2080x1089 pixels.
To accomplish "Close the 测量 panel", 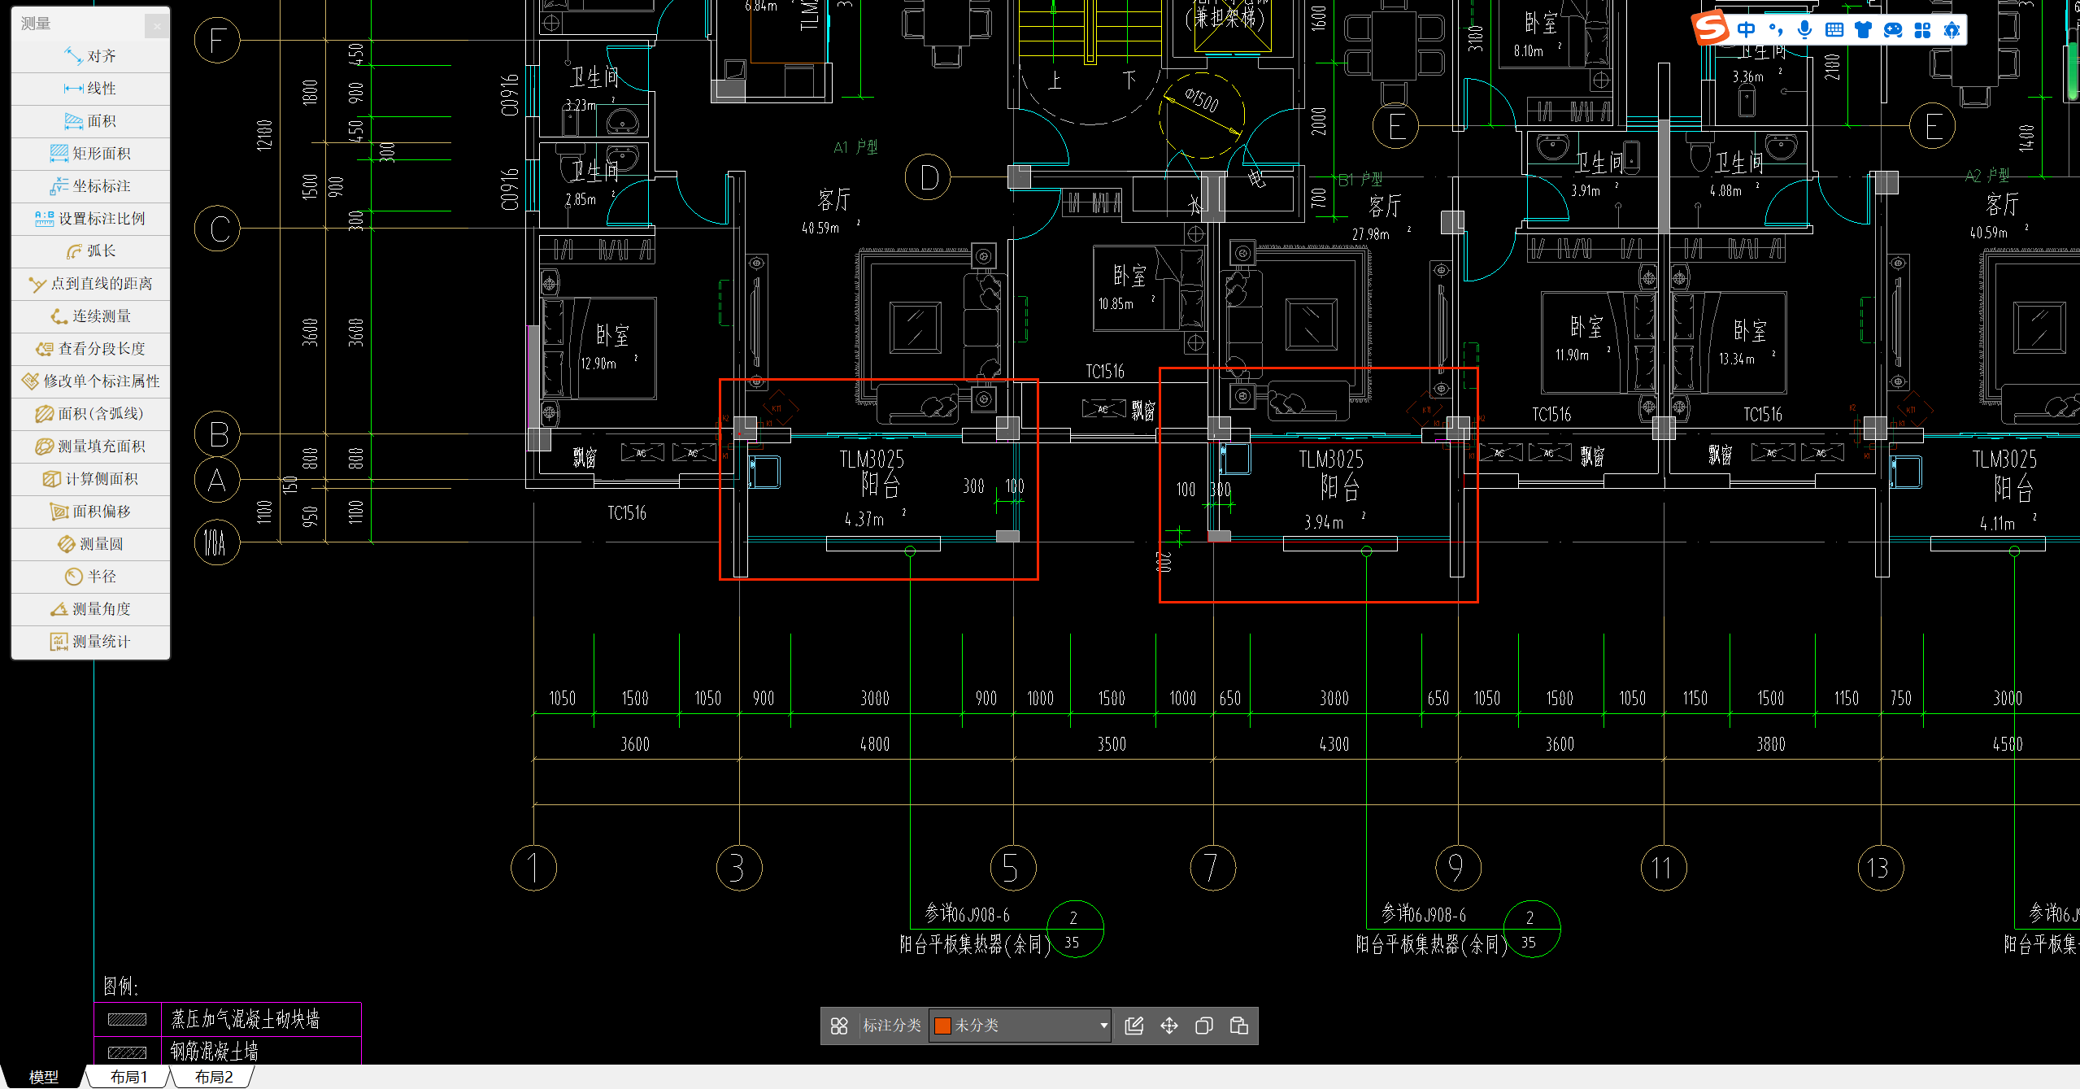I will [157, 26].
